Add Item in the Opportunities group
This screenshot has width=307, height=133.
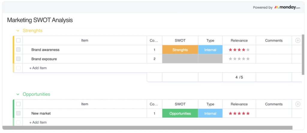(x=38, y=122)
